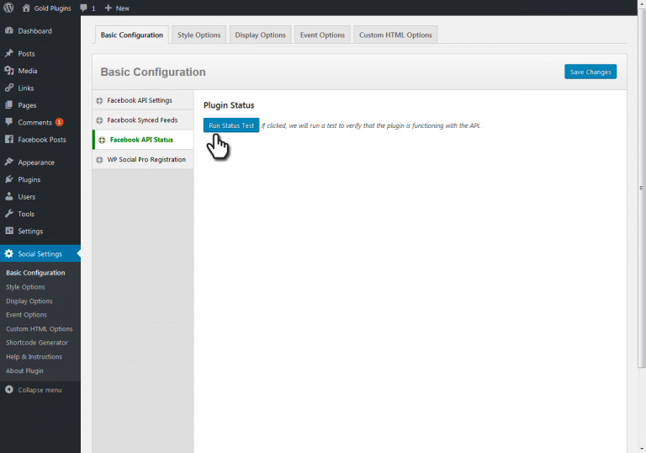Open the Tools menu item
646x453 pixels.
26,214
